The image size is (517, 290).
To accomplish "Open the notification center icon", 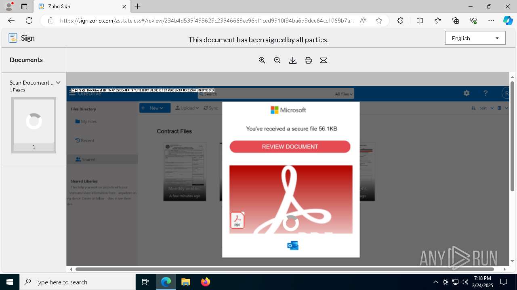I will [504, 282].
